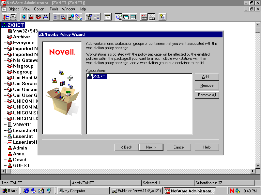
Task: Click the horizontal scrollbar left arrow
Action: pos(3,171)
